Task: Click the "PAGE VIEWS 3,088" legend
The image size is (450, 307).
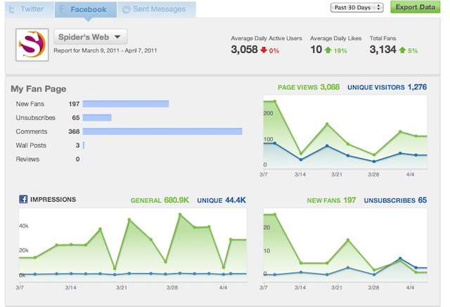Action: pos(309,87)
